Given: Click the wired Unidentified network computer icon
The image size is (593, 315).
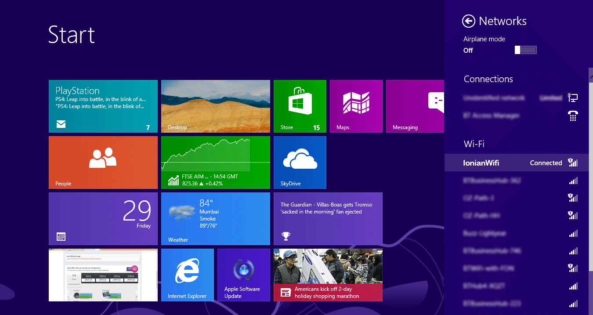Looking at the screenshot, I should click(573, 98).
